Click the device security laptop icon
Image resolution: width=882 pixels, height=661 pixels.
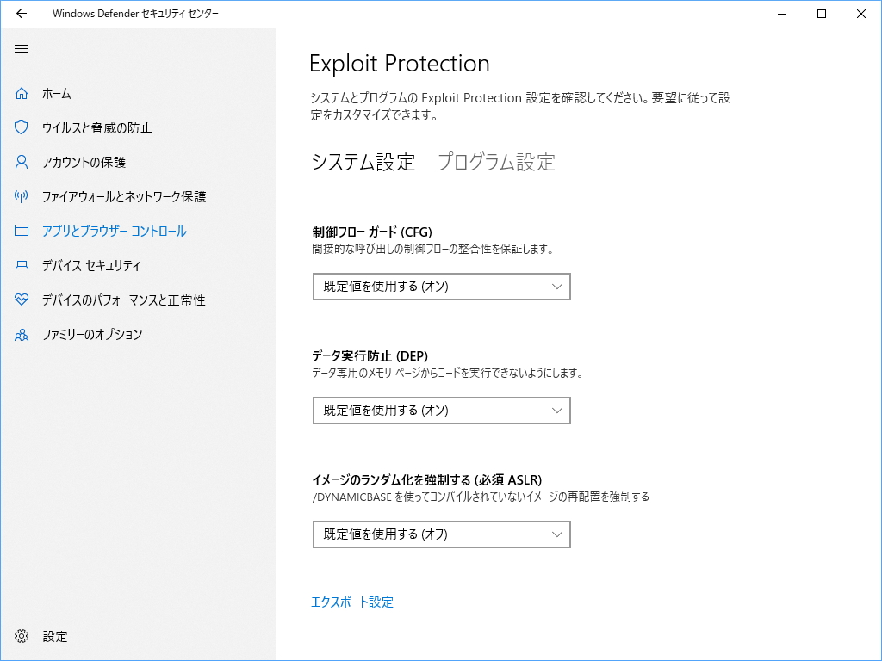tap(22, 265)
